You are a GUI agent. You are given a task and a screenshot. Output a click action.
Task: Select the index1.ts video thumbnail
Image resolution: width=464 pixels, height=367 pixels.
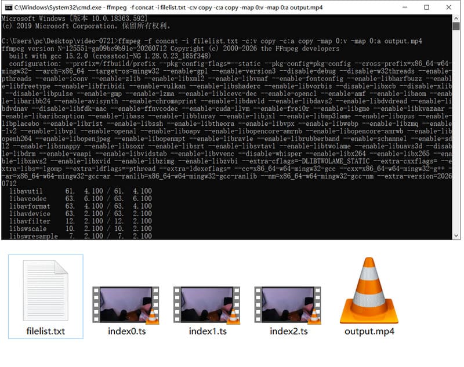207,305
